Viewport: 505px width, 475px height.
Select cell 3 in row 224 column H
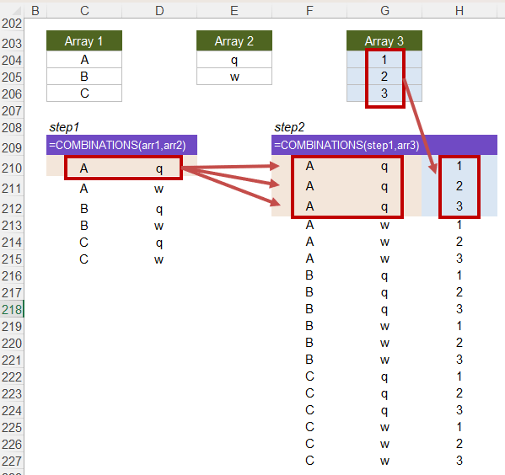coord(459,410)
